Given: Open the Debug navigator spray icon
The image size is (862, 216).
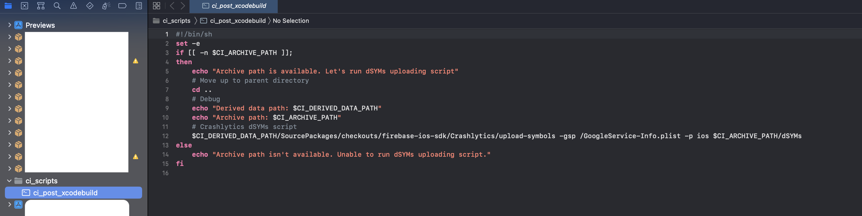Looking at the screenshot, I should pos(106,6).
